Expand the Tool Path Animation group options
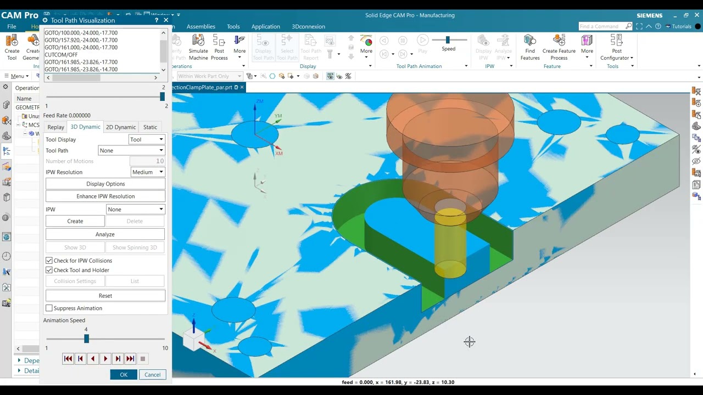Viewport: 703px width, 395px height. tap(466, 66)
